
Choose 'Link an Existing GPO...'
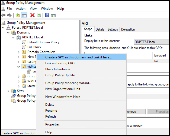click(81, 63)
